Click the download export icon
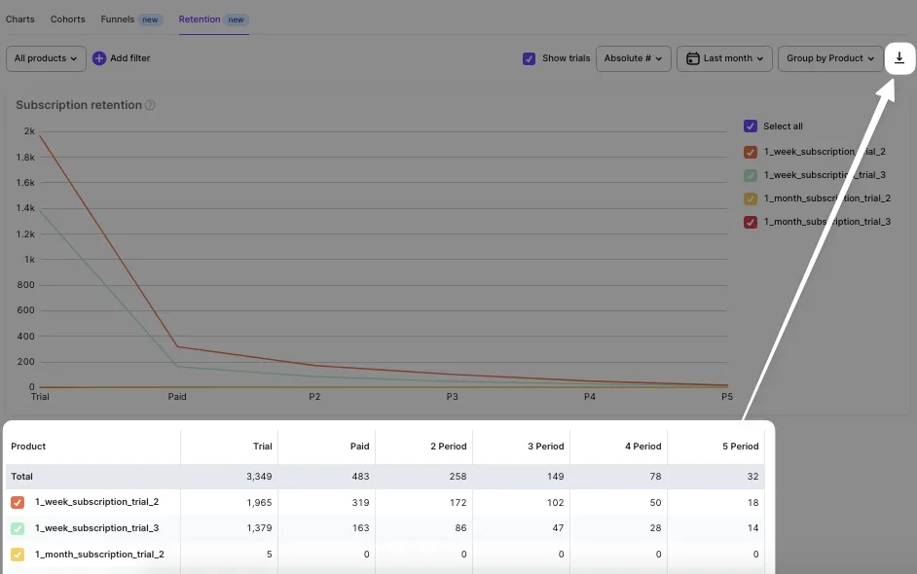This screenshot has width=917, height=574. tap(899, 58)
